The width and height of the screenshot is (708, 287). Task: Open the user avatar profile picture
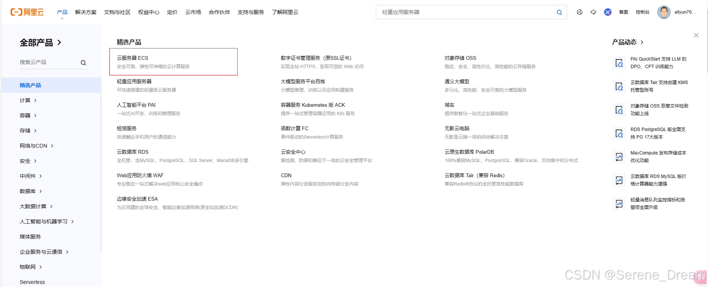(664, 12)
